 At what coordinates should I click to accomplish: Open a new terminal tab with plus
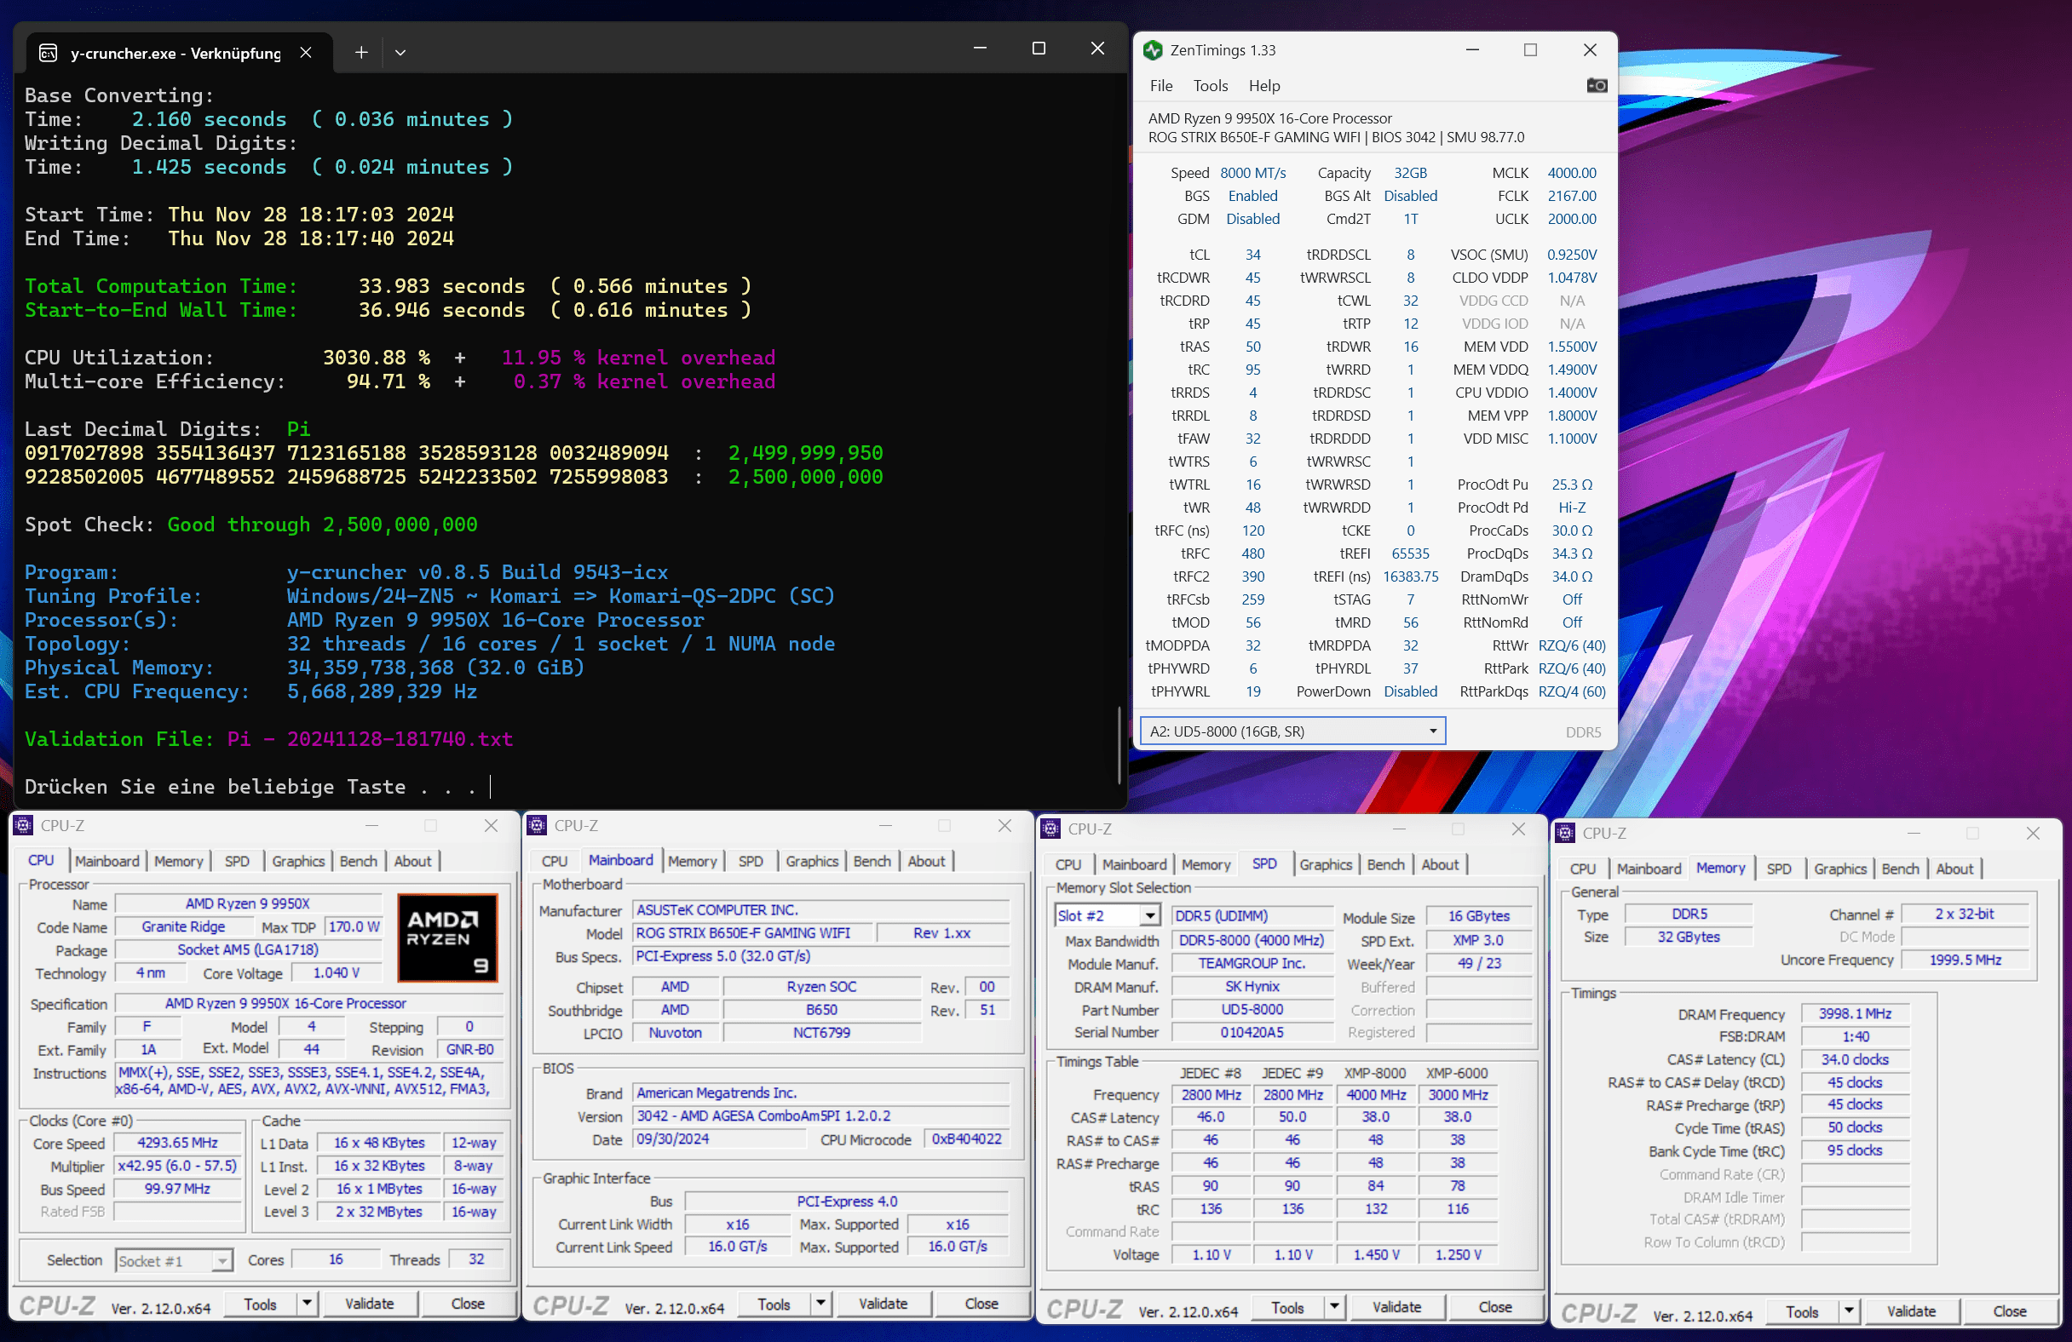click(361, 53)
